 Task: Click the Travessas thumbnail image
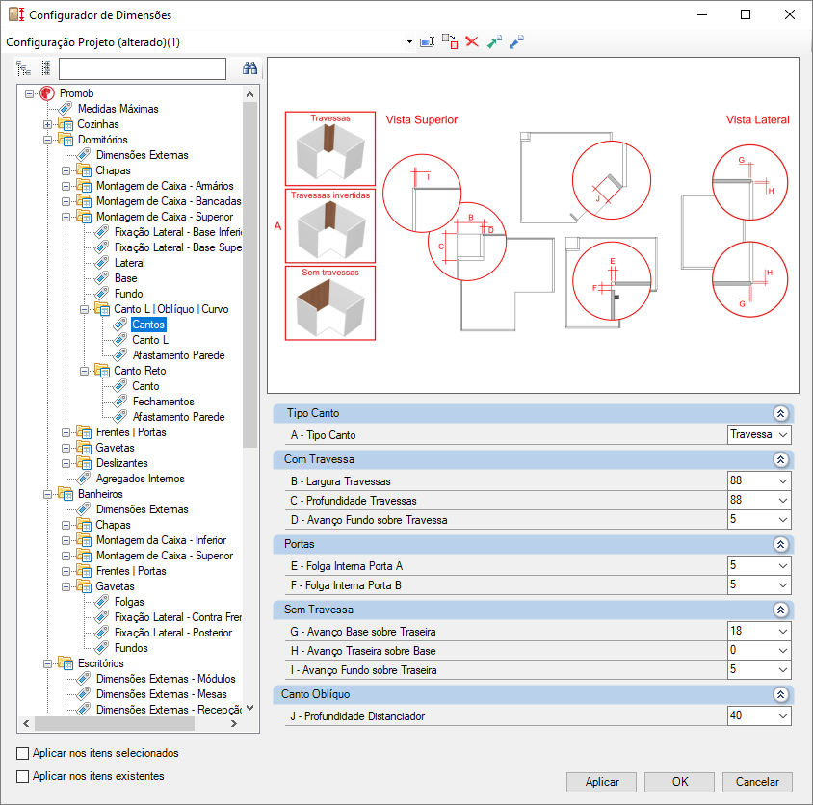[330, 148]
